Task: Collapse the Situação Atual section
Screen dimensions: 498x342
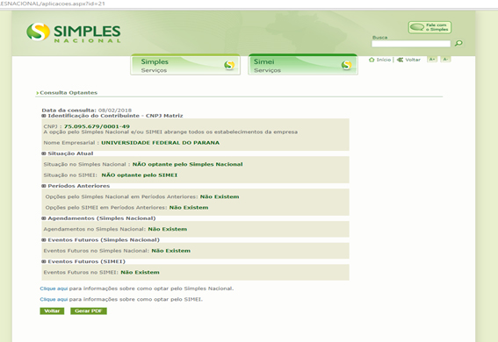Action: coord(44,153)
